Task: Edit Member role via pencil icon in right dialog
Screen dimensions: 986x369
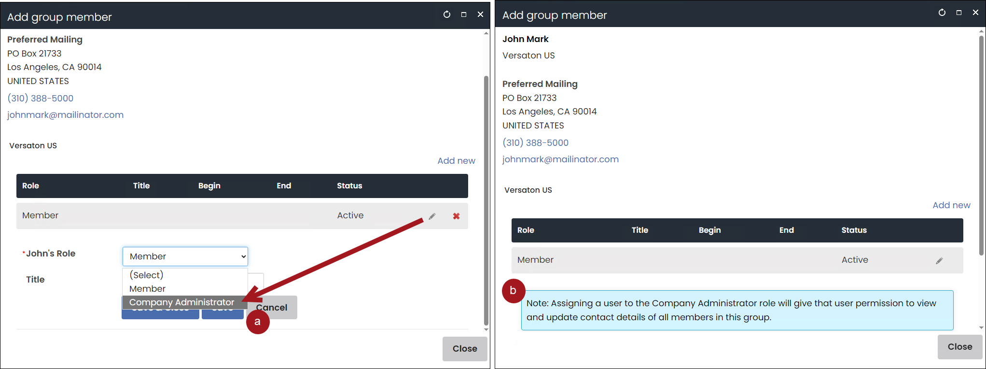Action: point(939,261)
